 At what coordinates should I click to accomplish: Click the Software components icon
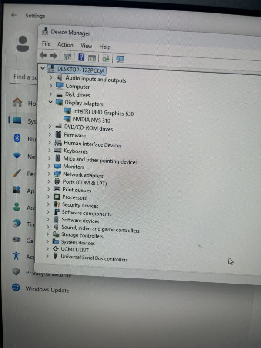pos(57,212)
